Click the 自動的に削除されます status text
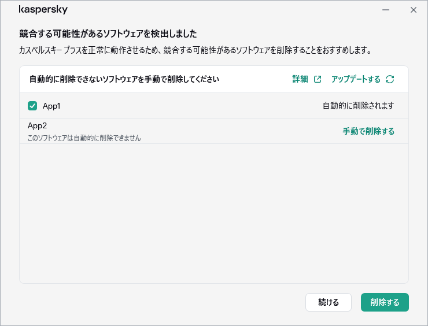 (x=358, y=106)
